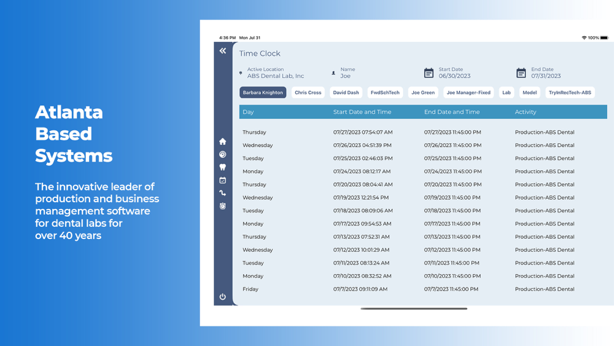614x346 pixels.
Task: Click status bar time 4:36 PM
Action: 228,37
